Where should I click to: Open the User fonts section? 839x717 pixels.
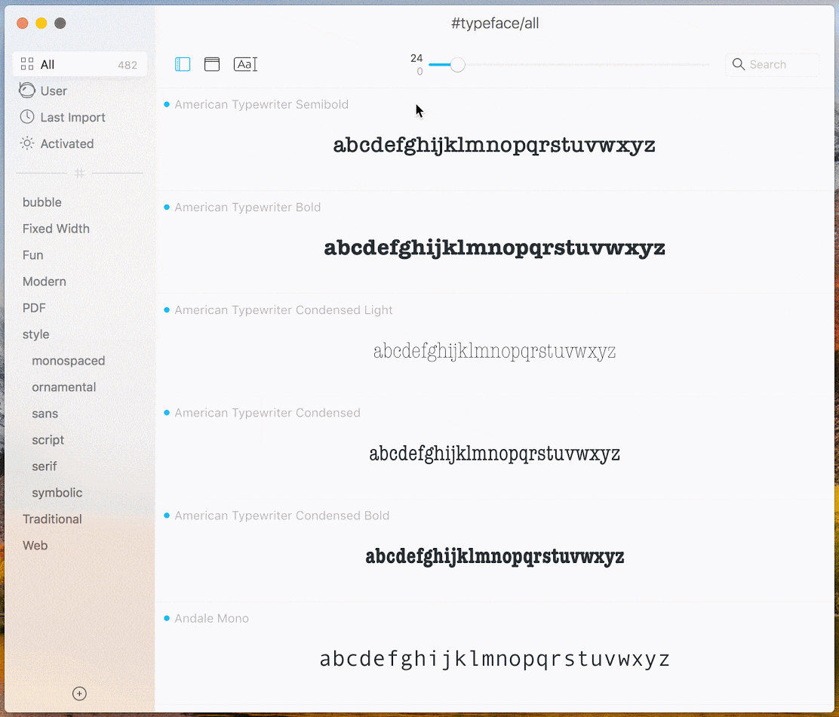tap(80, 91)
